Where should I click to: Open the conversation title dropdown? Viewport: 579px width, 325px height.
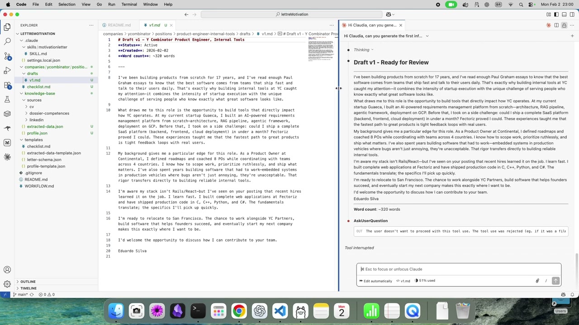[386, 36]
